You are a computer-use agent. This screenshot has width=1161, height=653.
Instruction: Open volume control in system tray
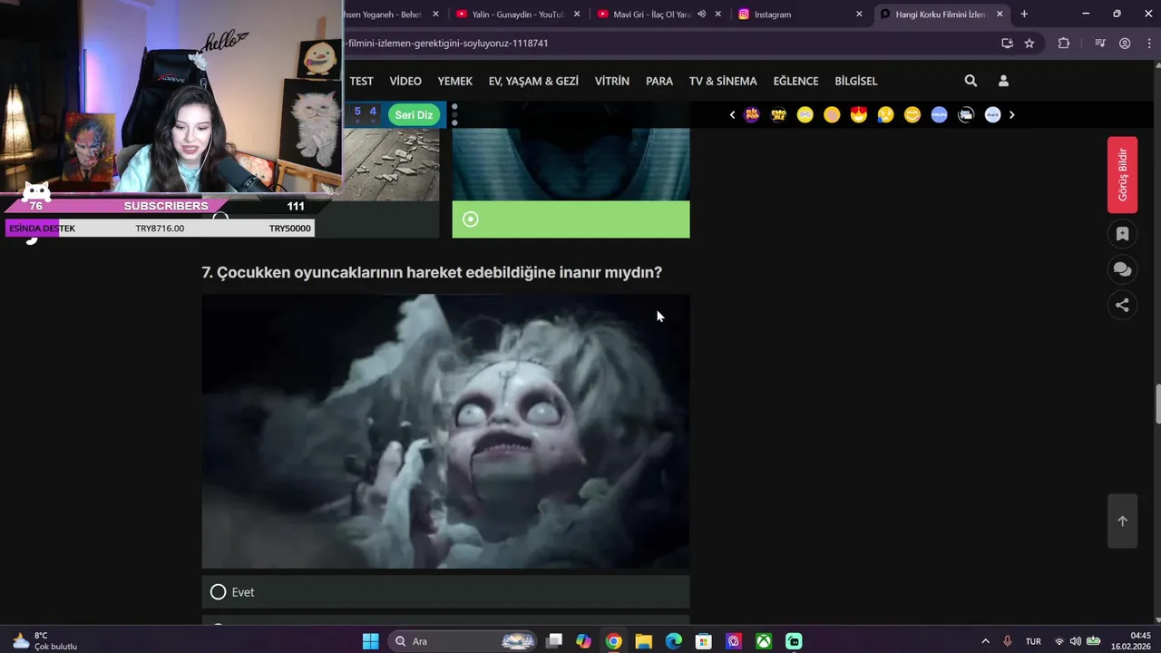click(x=1076, y=641)
